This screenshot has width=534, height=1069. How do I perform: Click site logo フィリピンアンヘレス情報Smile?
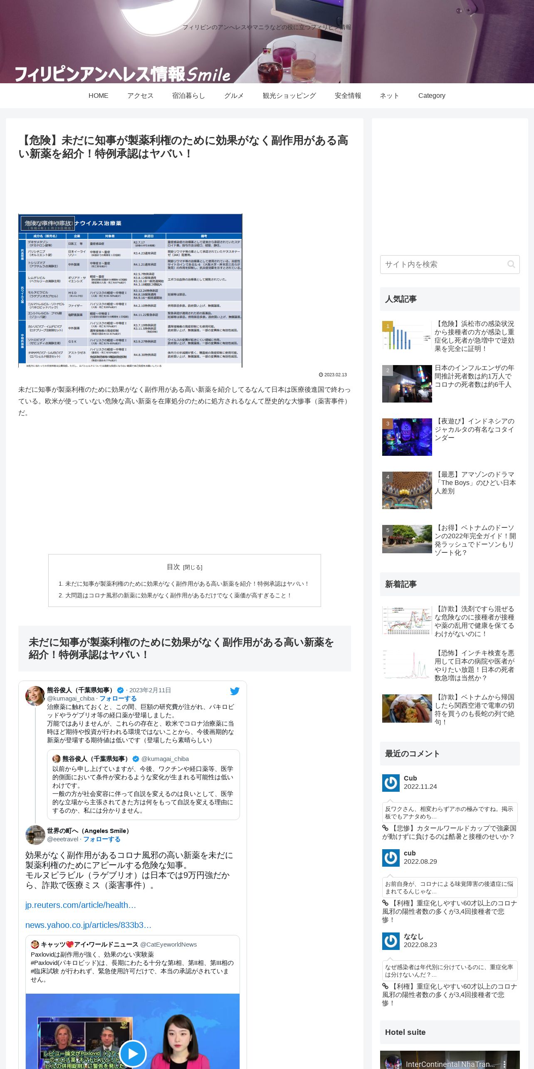(122, 74)
